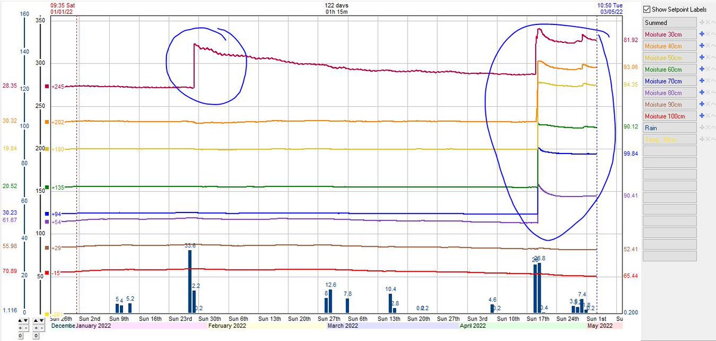Click the grey plus icon beside Rain
The height and width of the screenshot is (341, 716).
[702, 128]
